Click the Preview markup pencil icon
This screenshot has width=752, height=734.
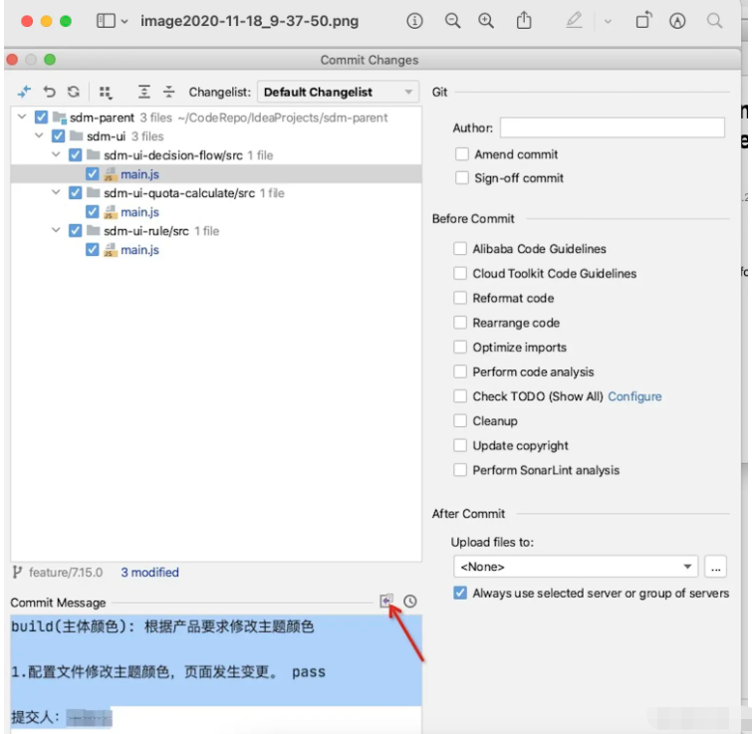click(574, 21)
